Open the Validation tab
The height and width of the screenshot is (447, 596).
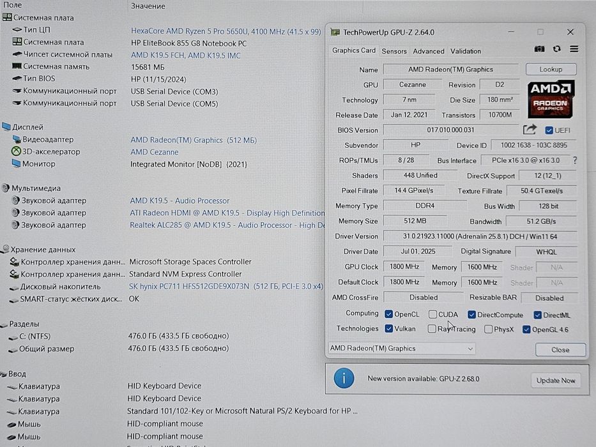(x=466, y=51)
